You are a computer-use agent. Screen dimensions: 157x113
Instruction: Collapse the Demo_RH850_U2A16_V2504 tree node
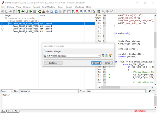click(9, 21)
